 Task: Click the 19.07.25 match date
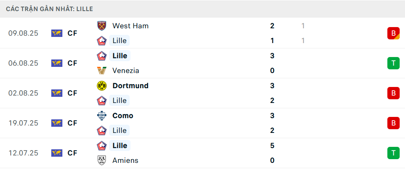coord(23,123)
